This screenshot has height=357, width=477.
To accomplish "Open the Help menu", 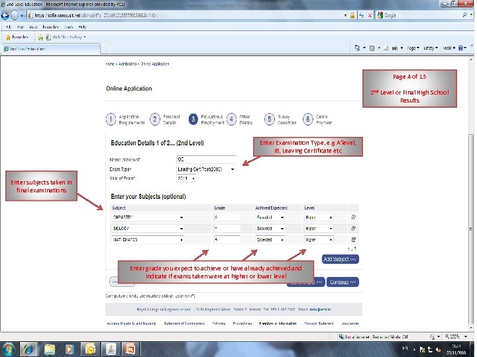I will [x=82, y=26].
